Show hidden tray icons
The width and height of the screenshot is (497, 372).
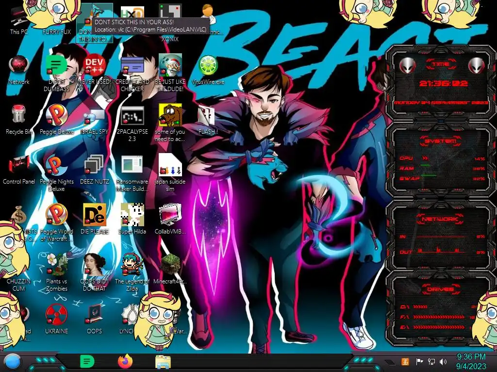390,361
